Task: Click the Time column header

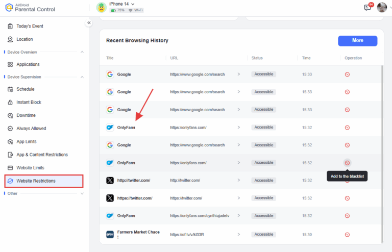Action: click(306, 58)
